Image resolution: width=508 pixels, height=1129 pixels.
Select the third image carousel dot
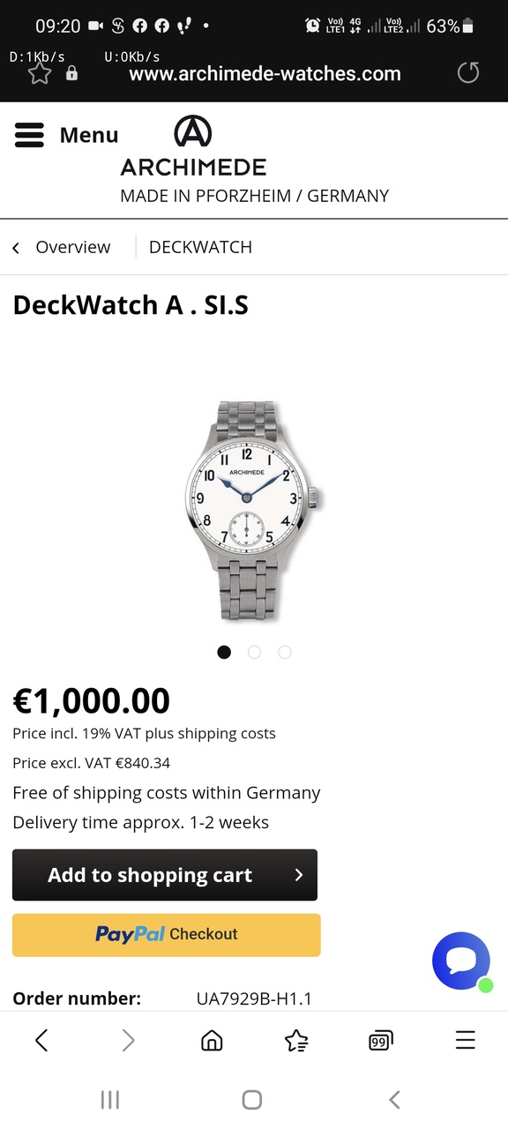pos(284,652)
